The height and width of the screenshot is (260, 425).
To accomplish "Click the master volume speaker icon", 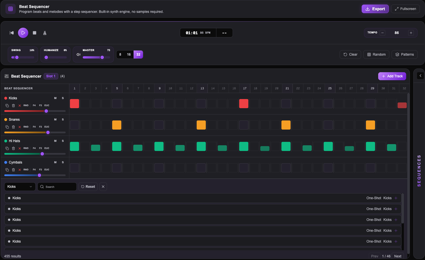I will coord(78,55).
